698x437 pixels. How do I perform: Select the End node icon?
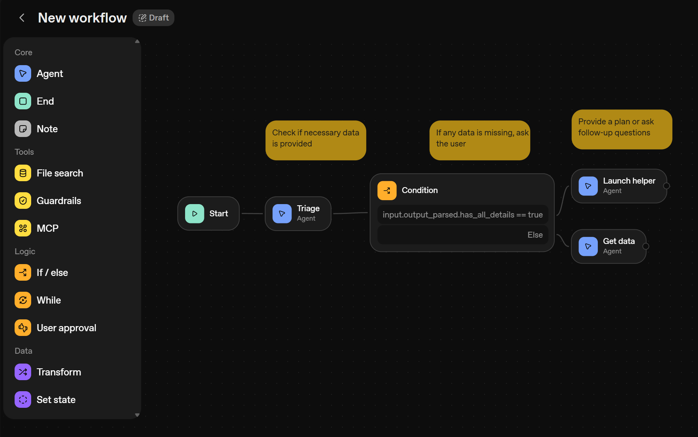pyautogui.click(x=23, y=101)
